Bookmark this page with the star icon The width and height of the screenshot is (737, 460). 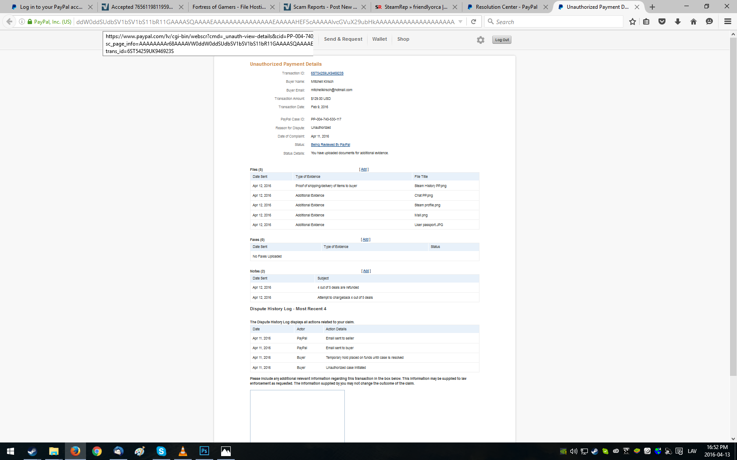click(x=632, y=21)
